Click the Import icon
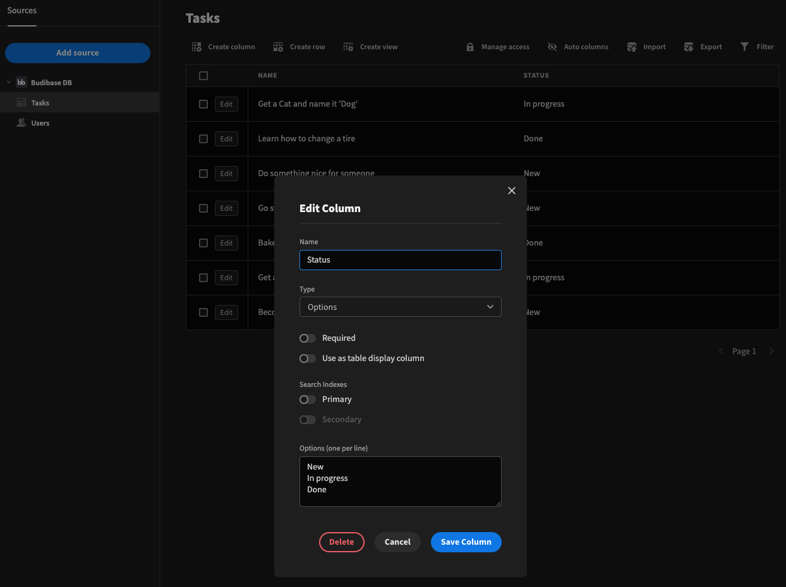This screenshot has height=587, width=786. point(632,47)
